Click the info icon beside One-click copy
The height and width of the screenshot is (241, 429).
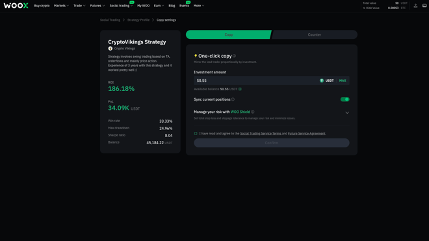[234, 56]
